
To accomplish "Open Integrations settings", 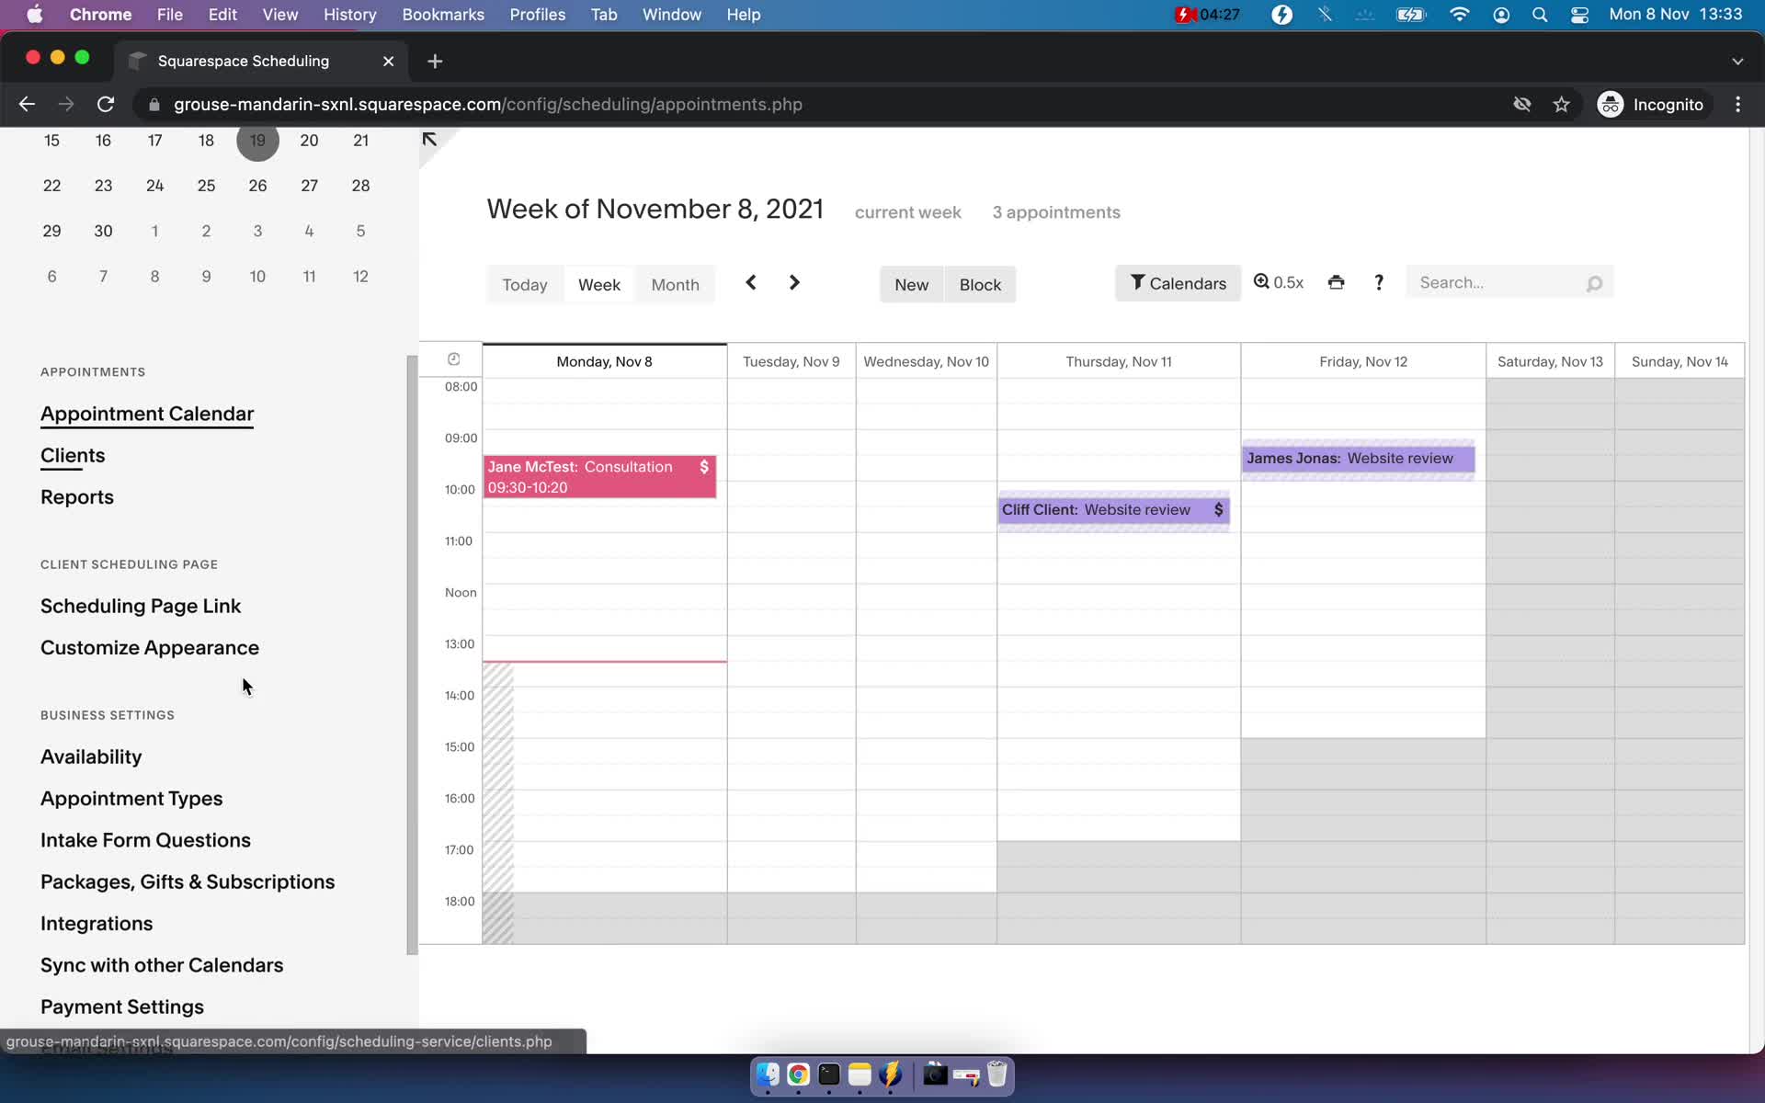I will 97,923.
